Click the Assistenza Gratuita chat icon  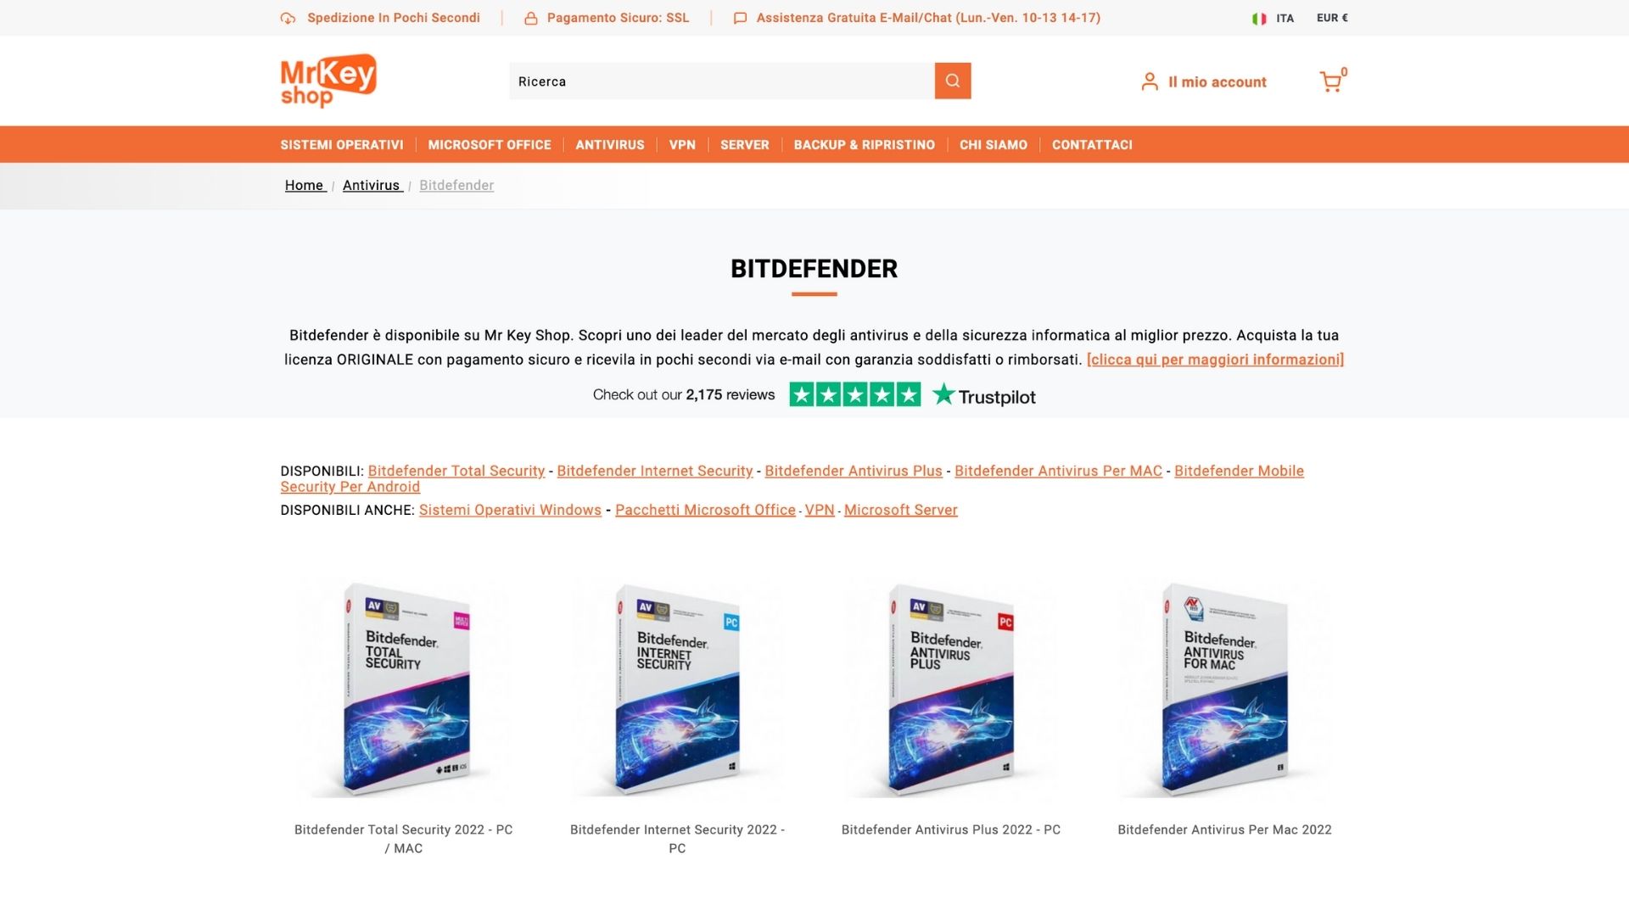740,18
